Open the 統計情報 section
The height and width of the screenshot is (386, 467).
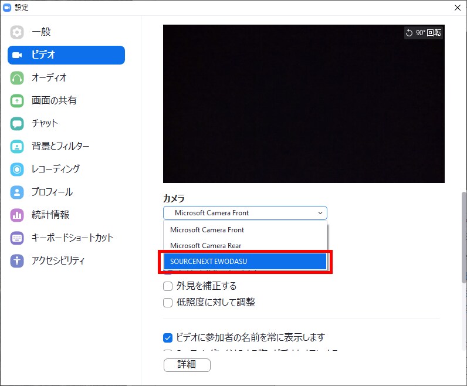(66, 215)
